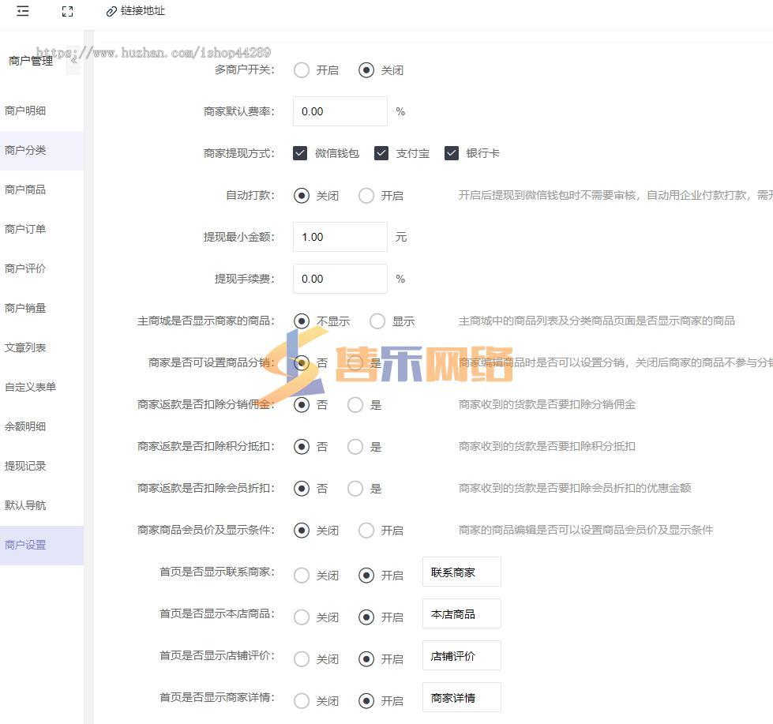
Task: Set 自动打款 to 关闭
Action: 302,196
